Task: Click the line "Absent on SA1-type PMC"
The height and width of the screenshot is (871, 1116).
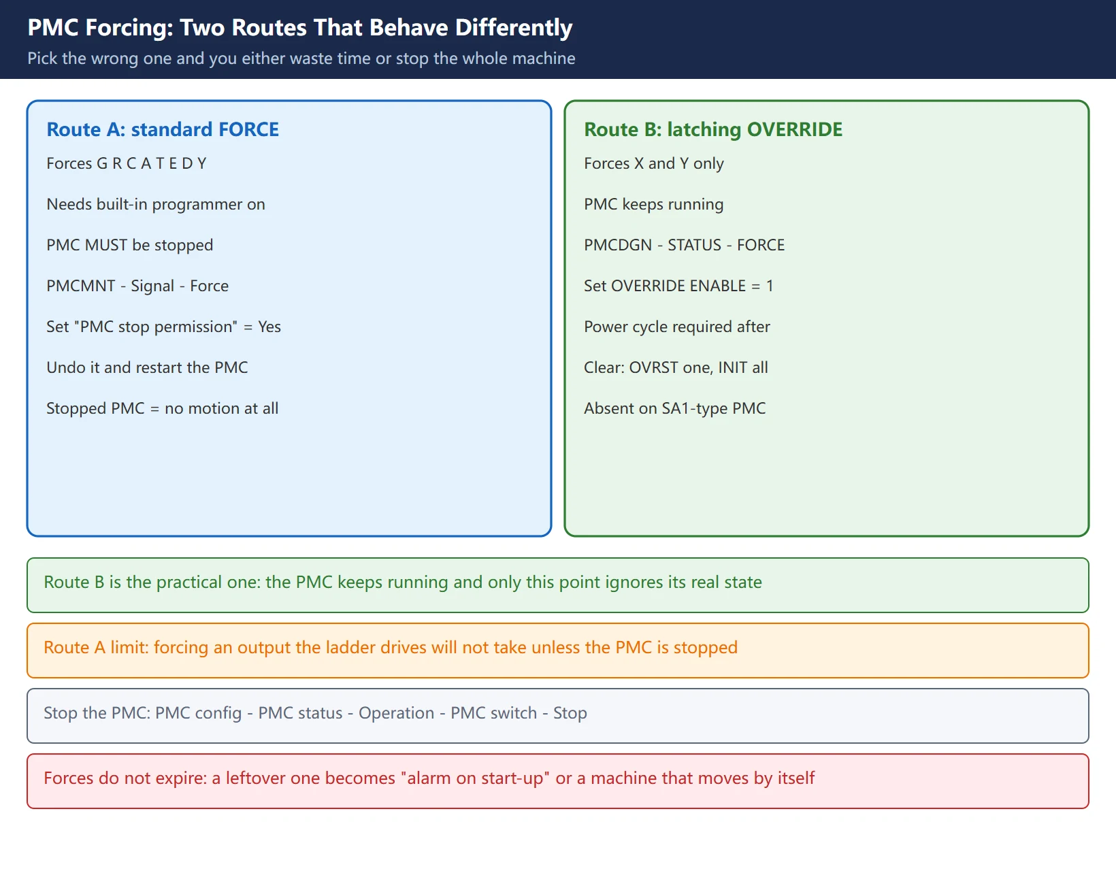Action: tap(675, 408)
